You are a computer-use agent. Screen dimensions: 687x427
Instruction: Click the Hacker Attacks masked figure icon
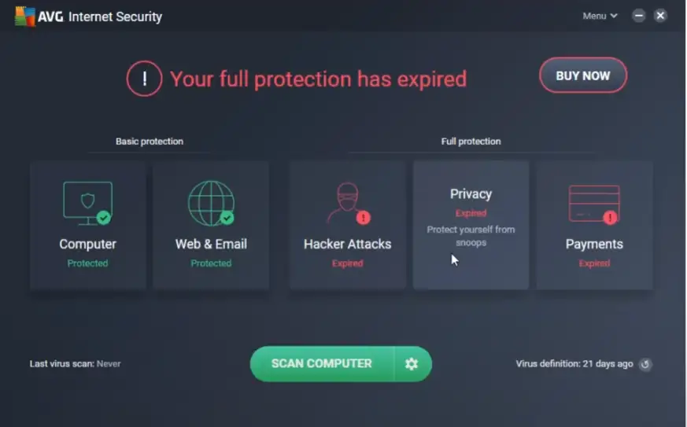pos(346,203)
